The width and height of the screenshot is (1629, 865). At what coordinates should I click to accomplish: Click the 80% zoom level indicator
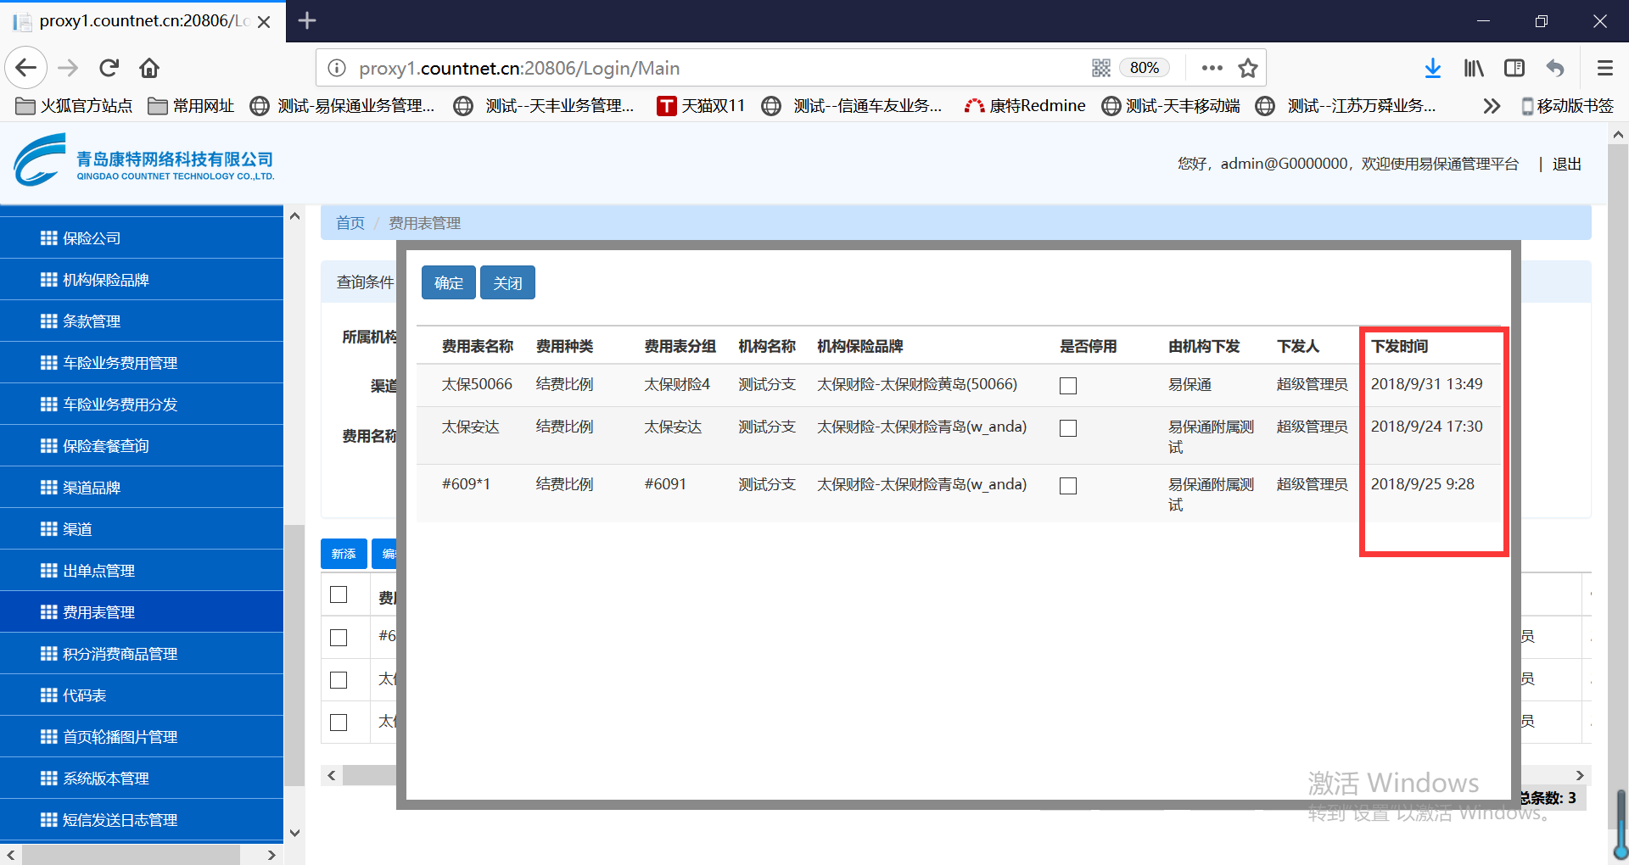tap(1144, 68)
